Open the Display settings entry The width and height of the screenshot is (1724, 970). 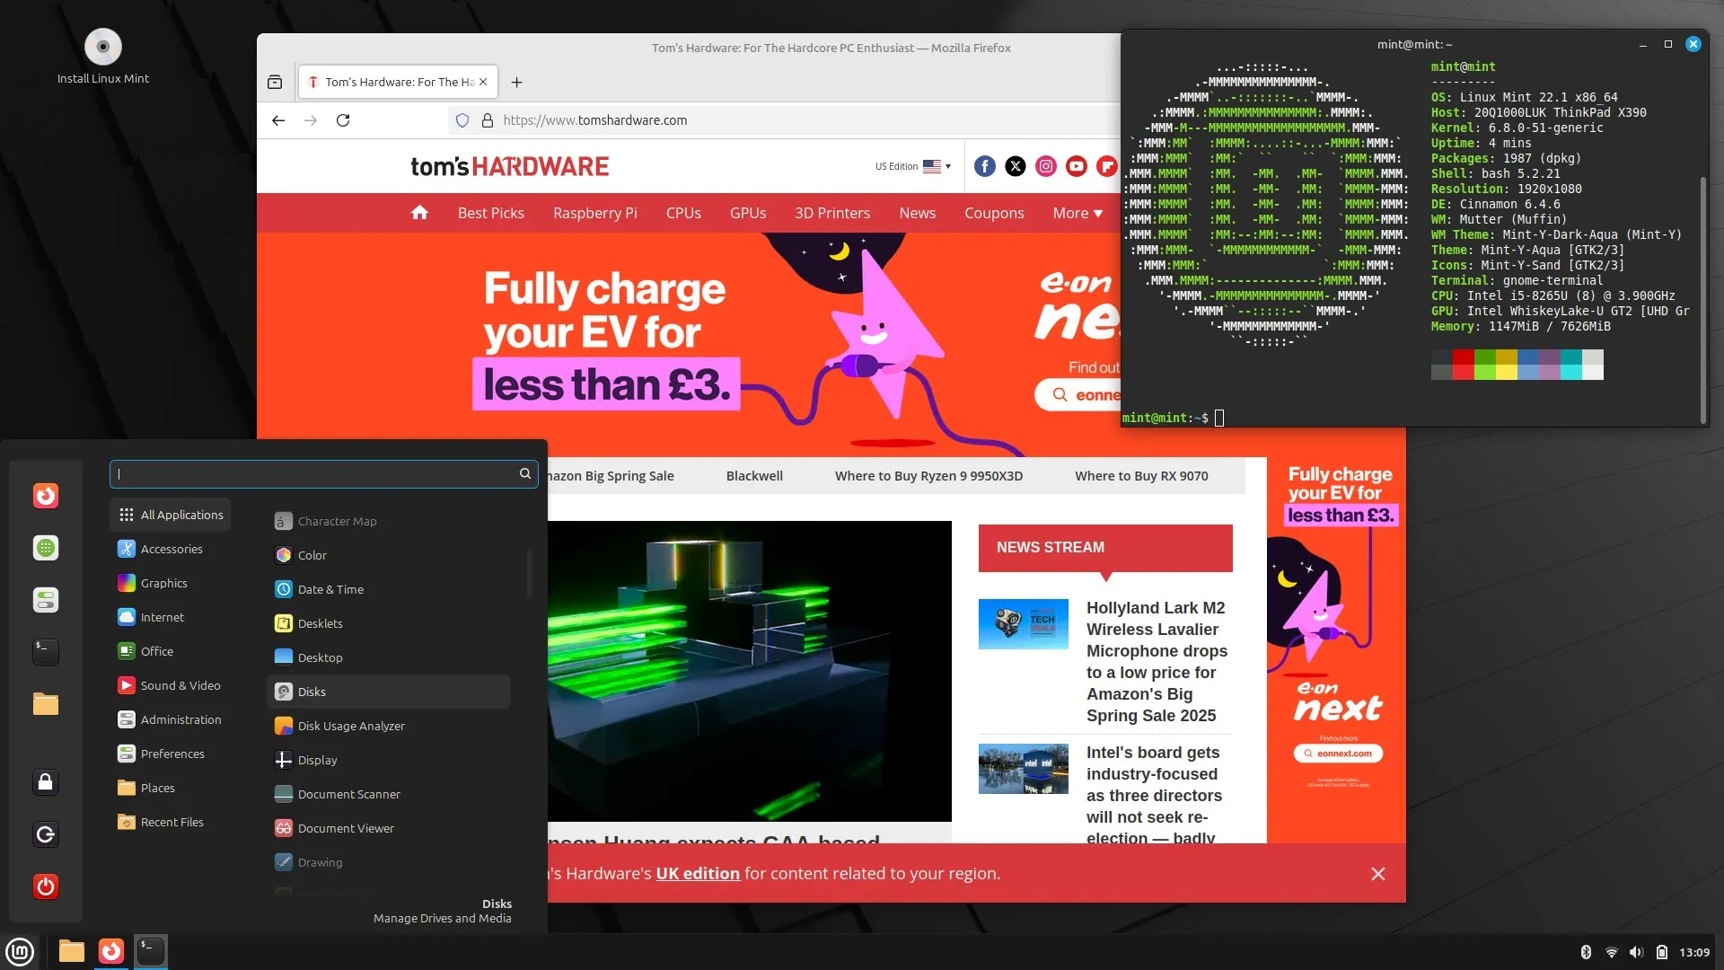pos(389,760)
